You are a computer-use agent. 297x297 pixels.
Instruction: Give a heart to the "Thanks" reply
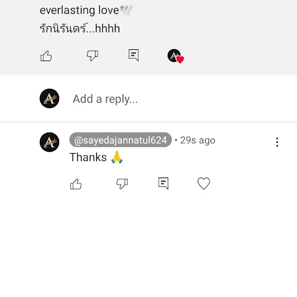[x=204, y=184]
